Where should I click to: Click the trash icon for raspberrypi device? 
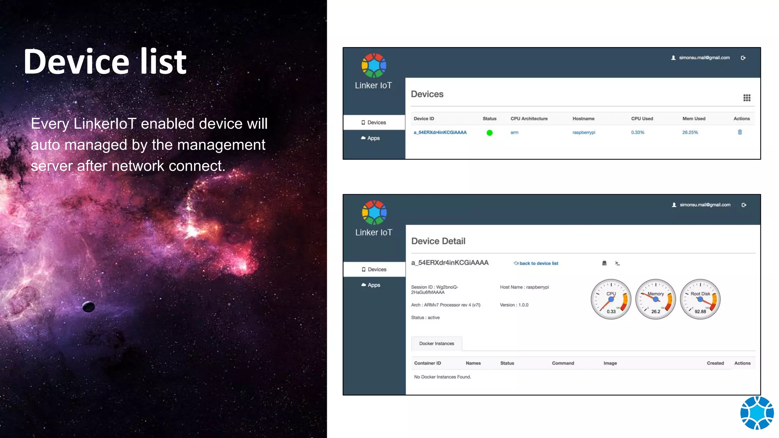click(x=740, y=132)
